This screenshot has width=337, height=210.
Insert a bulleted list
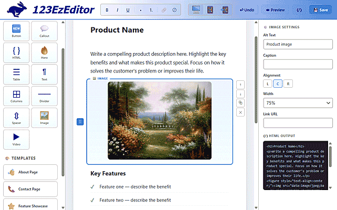(x=141, y=10)
